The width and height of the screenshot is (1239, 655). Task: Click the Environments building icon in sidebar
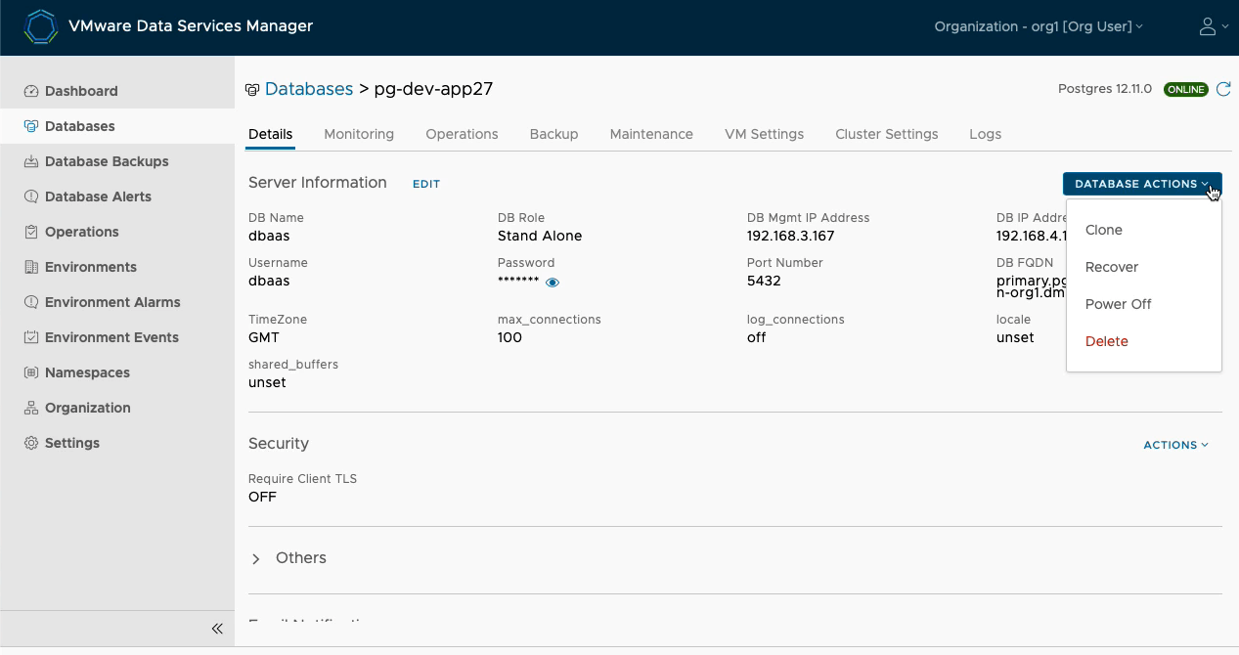(x=31, y=267)
